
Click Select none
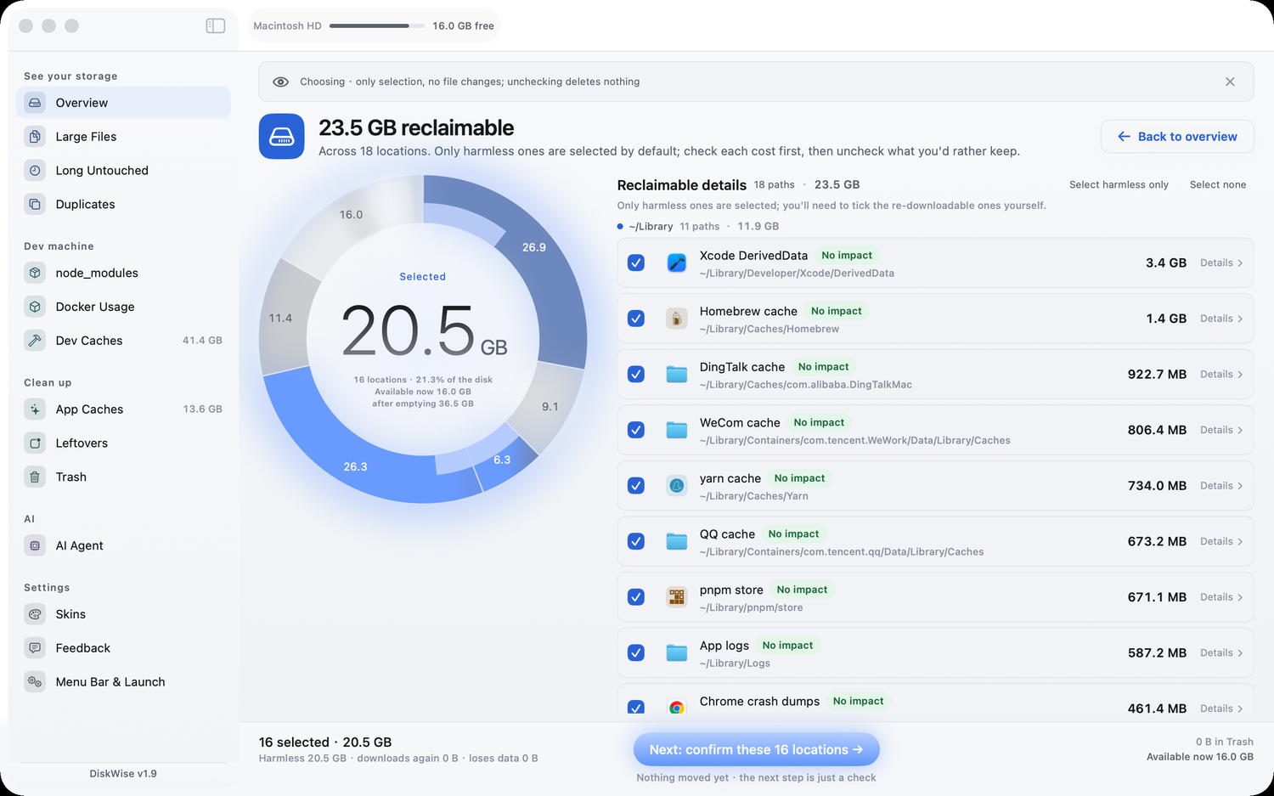[1218, 184]
